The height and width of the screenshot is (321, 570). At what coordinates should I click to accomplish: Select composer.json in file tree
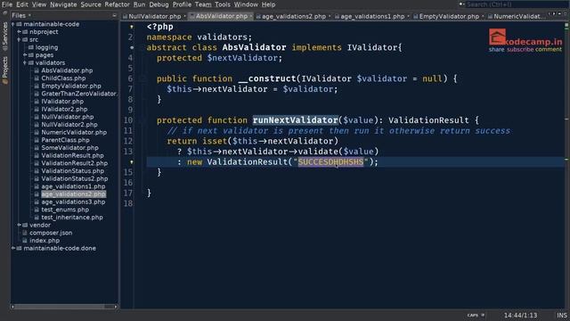coord(51,233)
